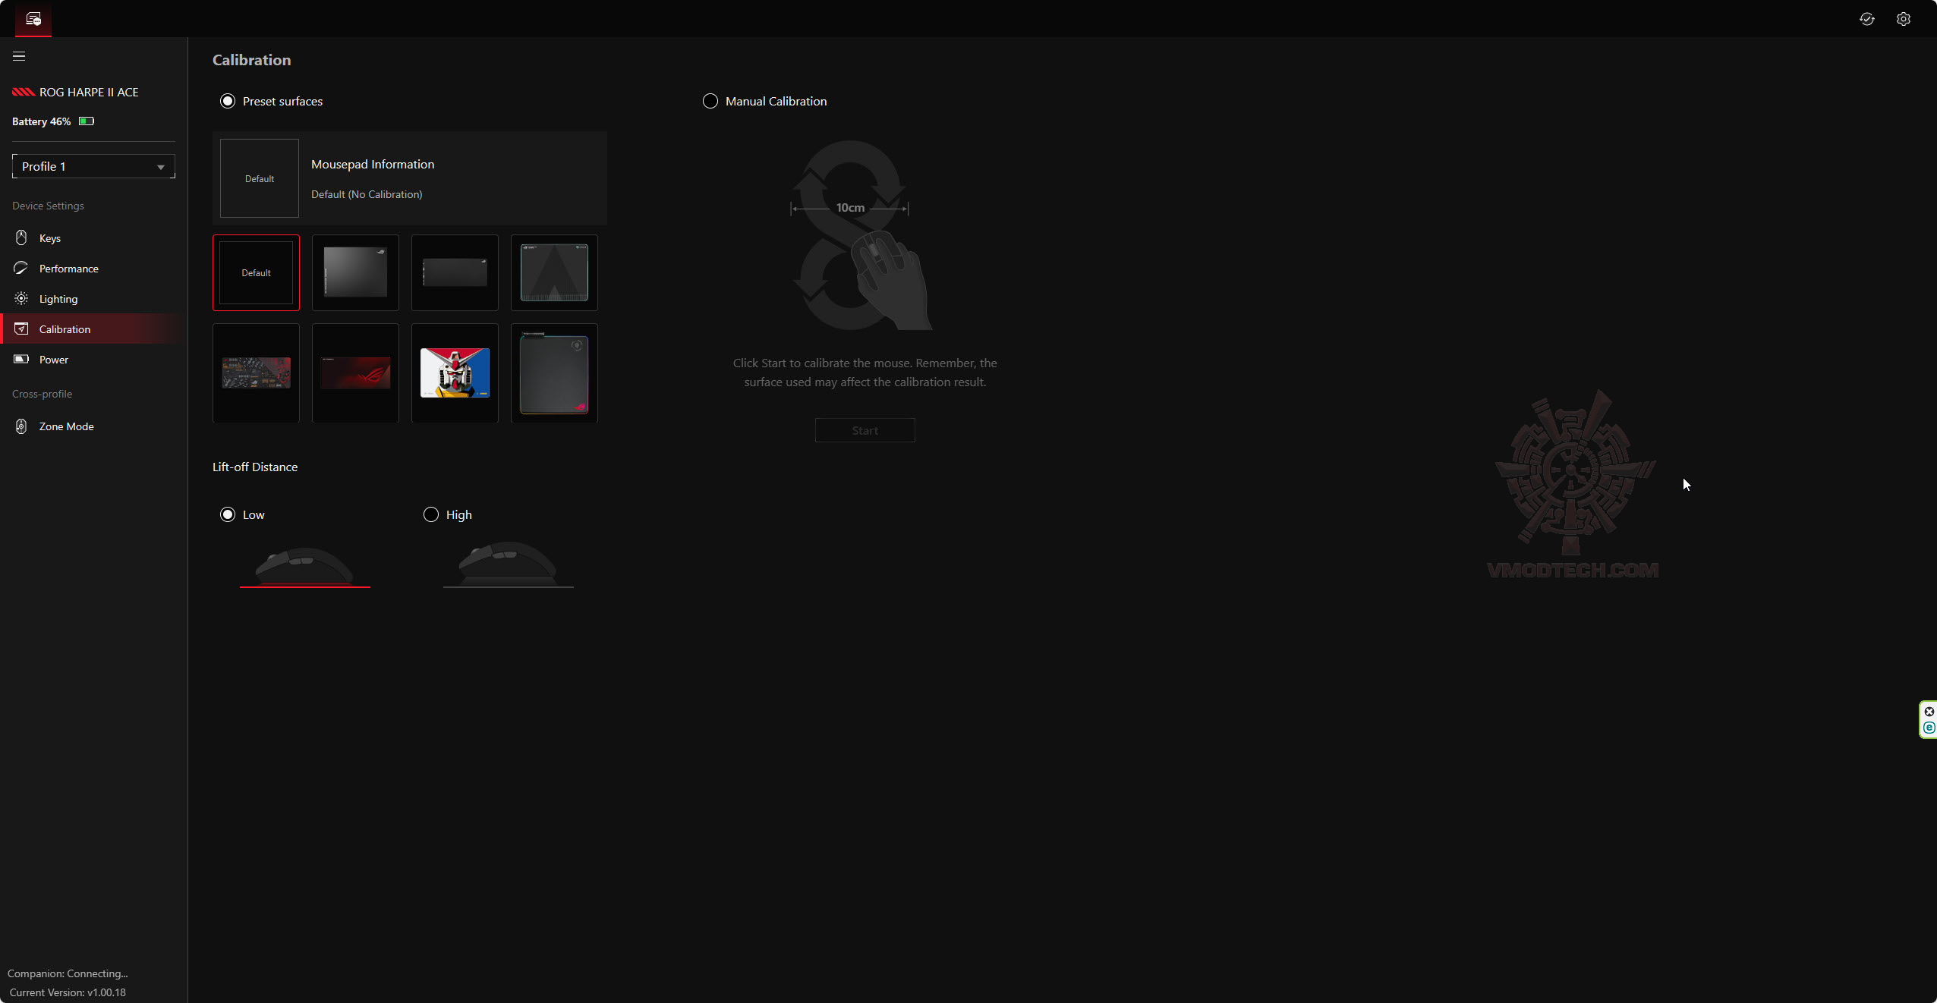This screenshot has width=1937, height=1003.
Task: Click the Keys mouse icon
Action: click(x=21, y=237)
